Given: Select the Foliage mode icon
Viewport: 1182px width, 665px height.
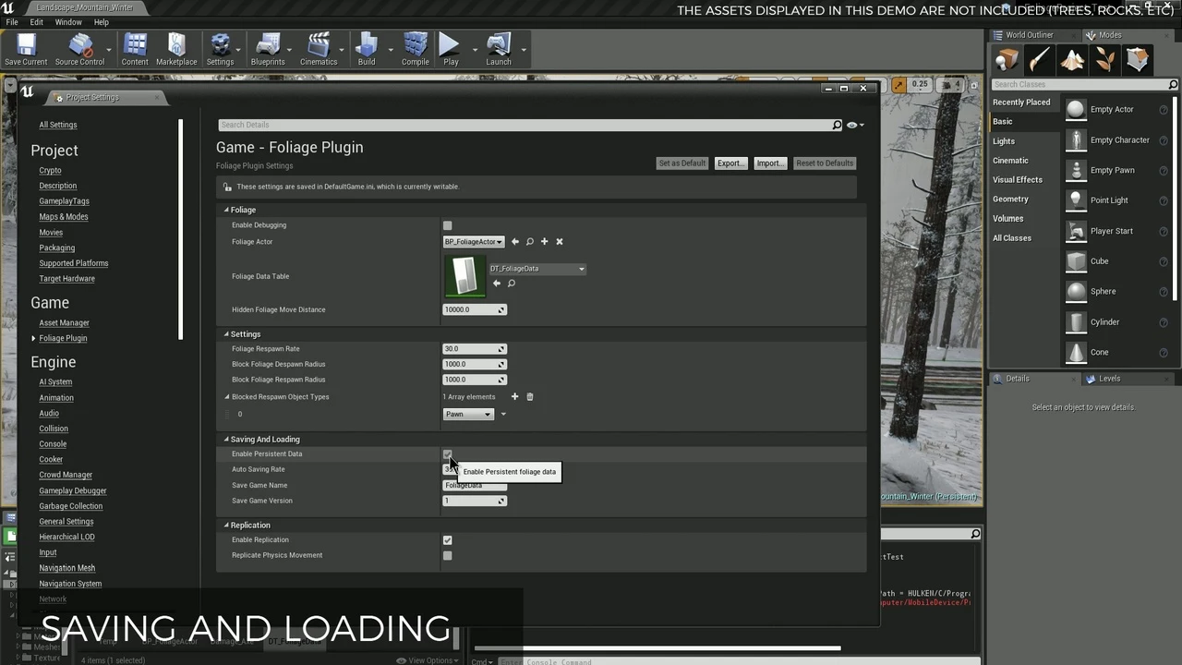Looking at the screenshot, I should pos(1105,60).
